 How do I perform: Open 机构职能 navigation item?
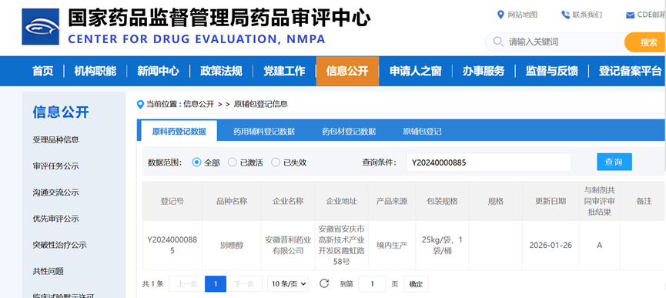click(95, 71)
